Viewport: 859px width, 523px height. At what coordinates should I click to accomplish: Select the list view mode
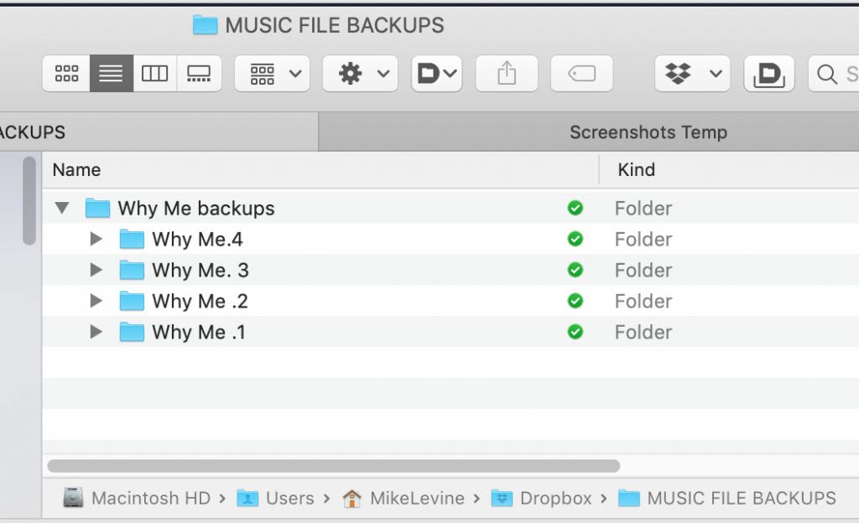click(111, 73)
